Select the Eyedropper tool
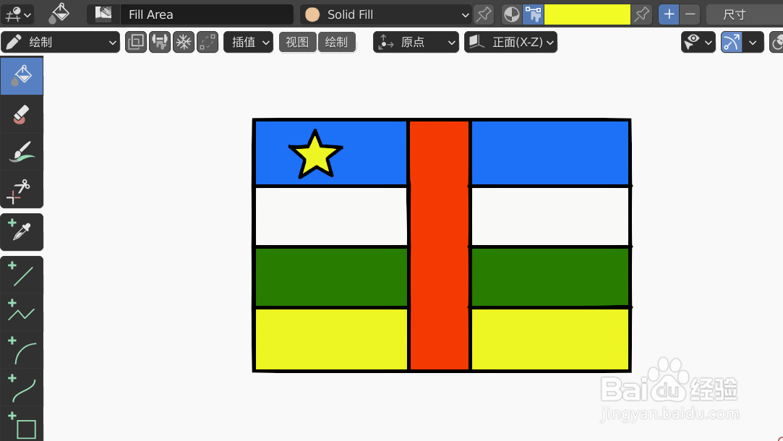Image resolution: width=783 pixels, height=441 pixels. [x=22, y=232]
